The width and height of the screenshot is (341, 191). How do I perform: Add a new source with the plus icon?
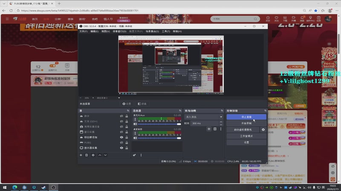click(81, 155)
